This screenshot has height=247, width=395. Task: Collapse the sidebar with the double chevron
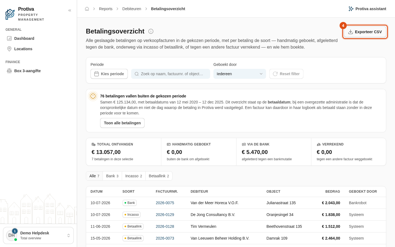70,10
